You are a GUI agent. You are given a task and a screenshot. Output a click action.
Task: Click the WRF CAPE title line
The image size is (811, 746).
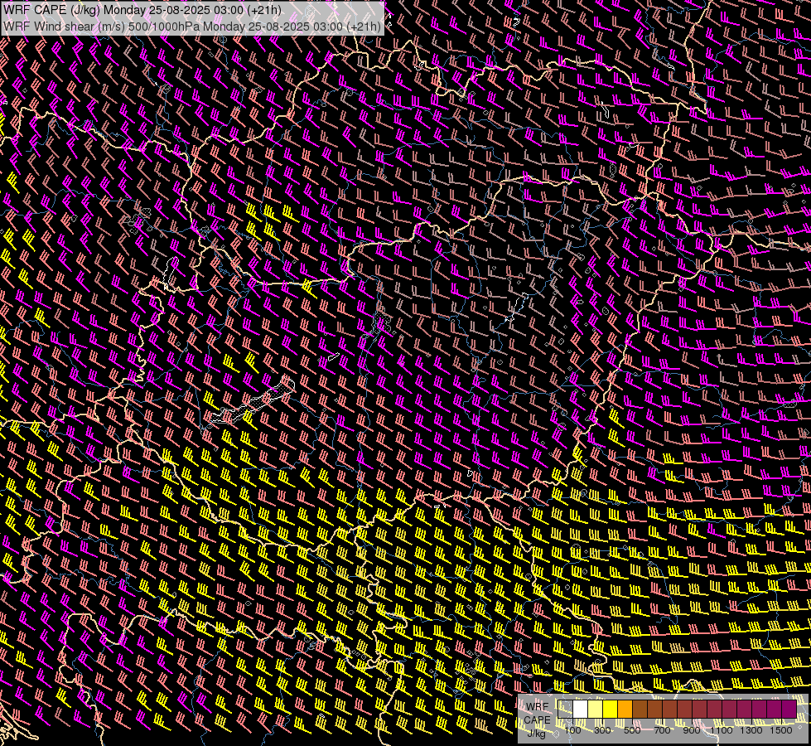(142, 10)
